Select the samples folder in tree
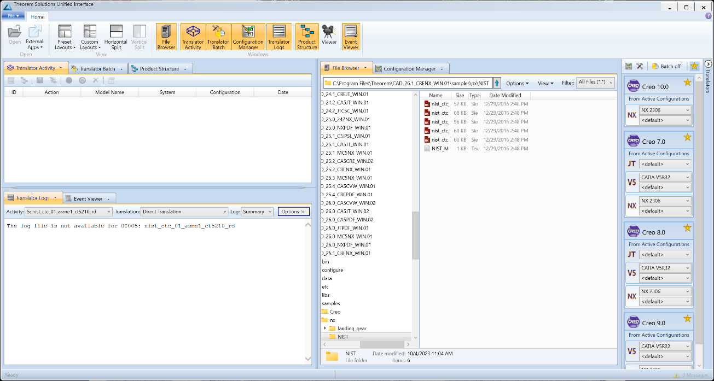714x381 pixels. click(x=331, y=303)
